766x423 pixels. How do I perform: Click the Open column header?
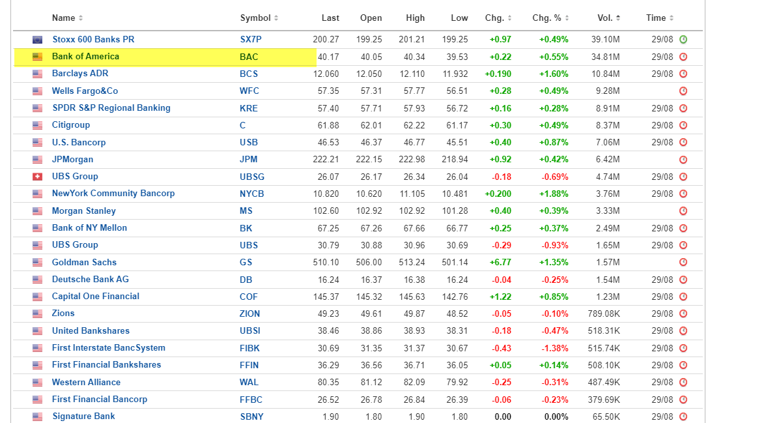tap(371, 18)
